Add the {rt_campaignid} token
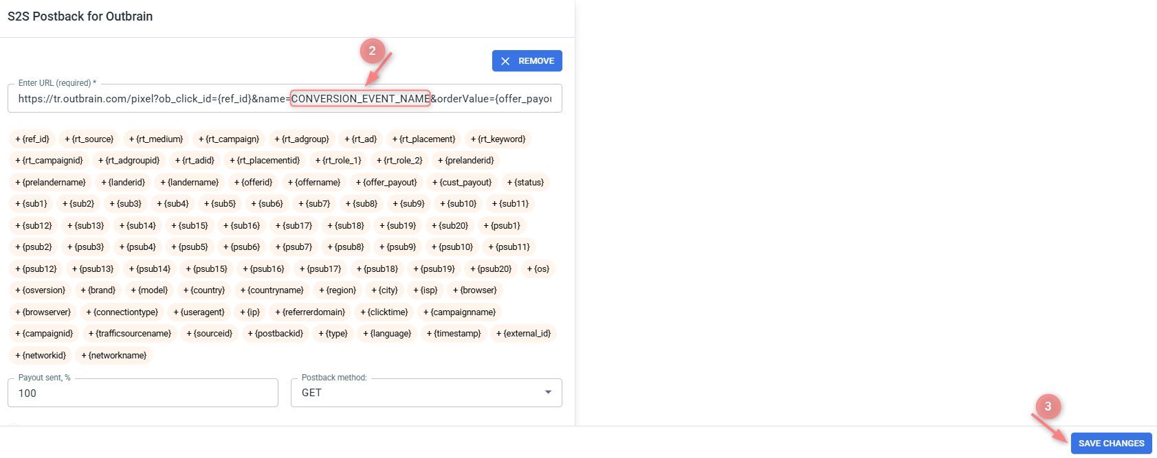 click(x=49, y=161)
